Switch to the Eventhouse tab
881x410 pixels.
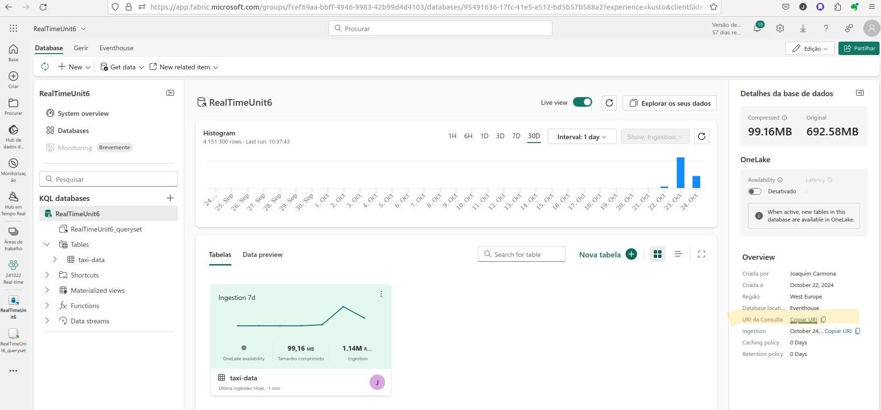(x=116, y=48)
